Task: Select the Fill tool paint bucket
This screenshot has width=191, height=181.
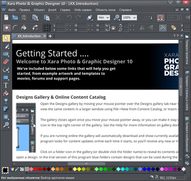Action: tap(6, 93)
